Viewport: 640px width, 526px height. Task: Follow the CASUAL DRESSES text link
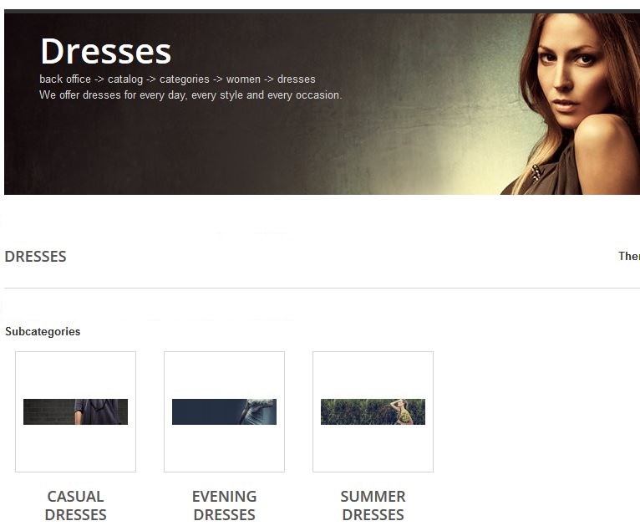75,506
